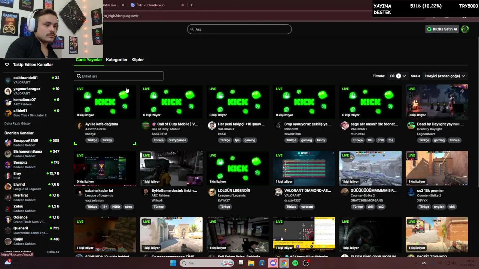Open a new browser tab

[x=192, y=5]
